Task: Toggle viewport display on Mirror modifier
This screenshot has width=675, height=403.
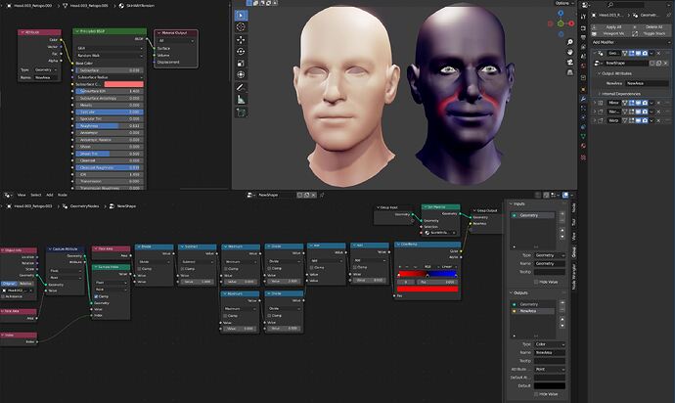Action: pos(638,103)
